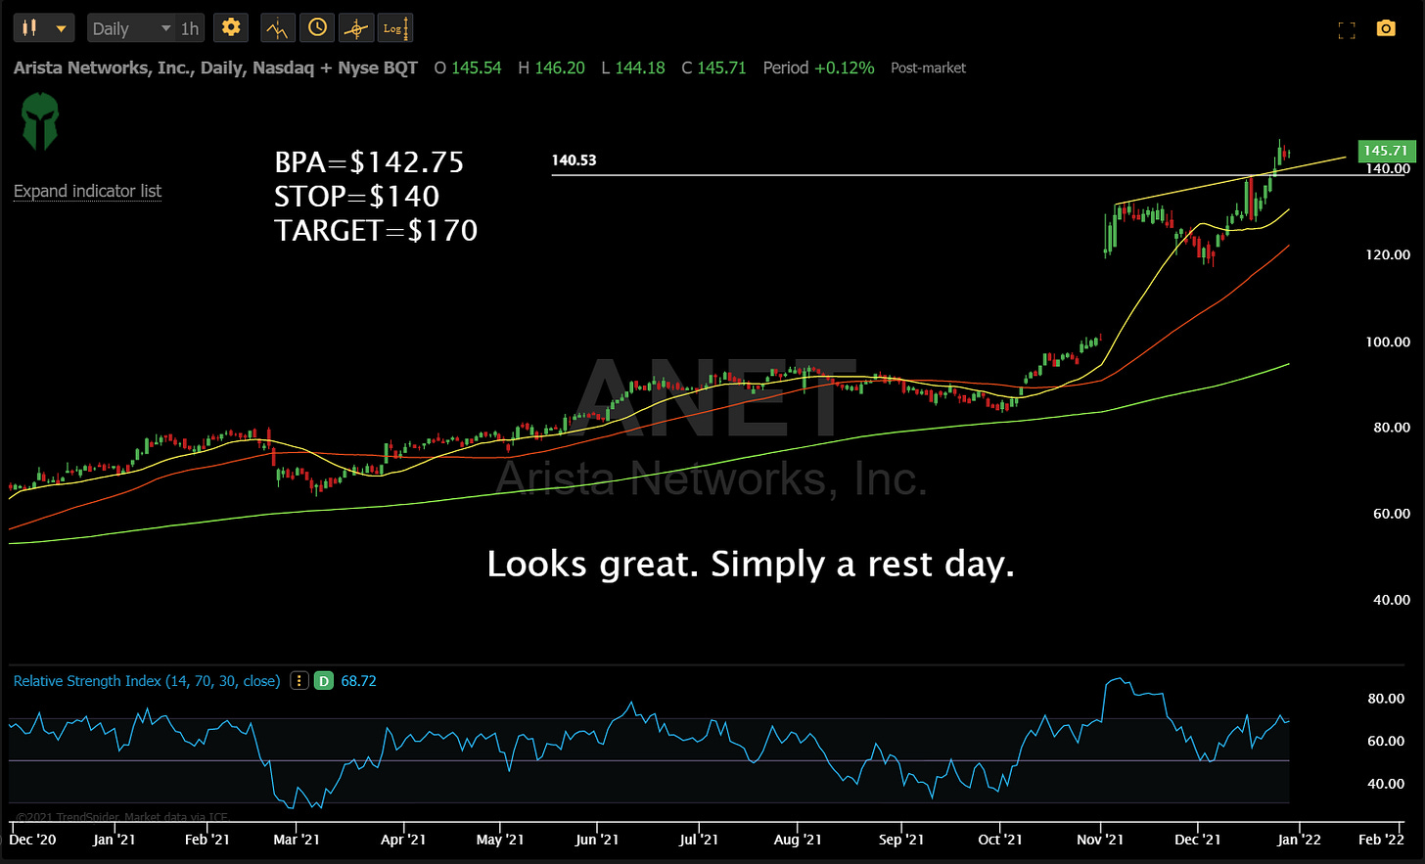Viewport: 1425px width, 864px height.
Task: Click the 40.00 price axis label
Action: click(x=1392, y=600)
